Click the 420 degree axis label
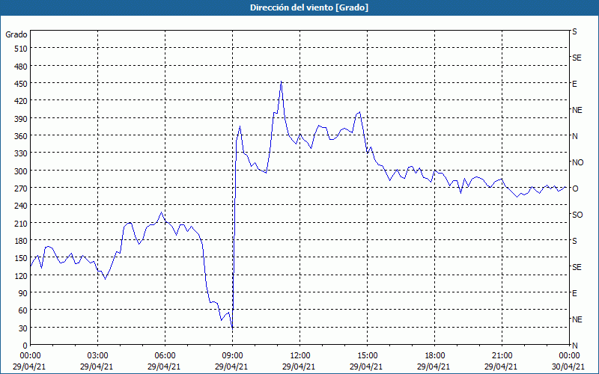This screenshot has height=374, width=599. (22, 101)
